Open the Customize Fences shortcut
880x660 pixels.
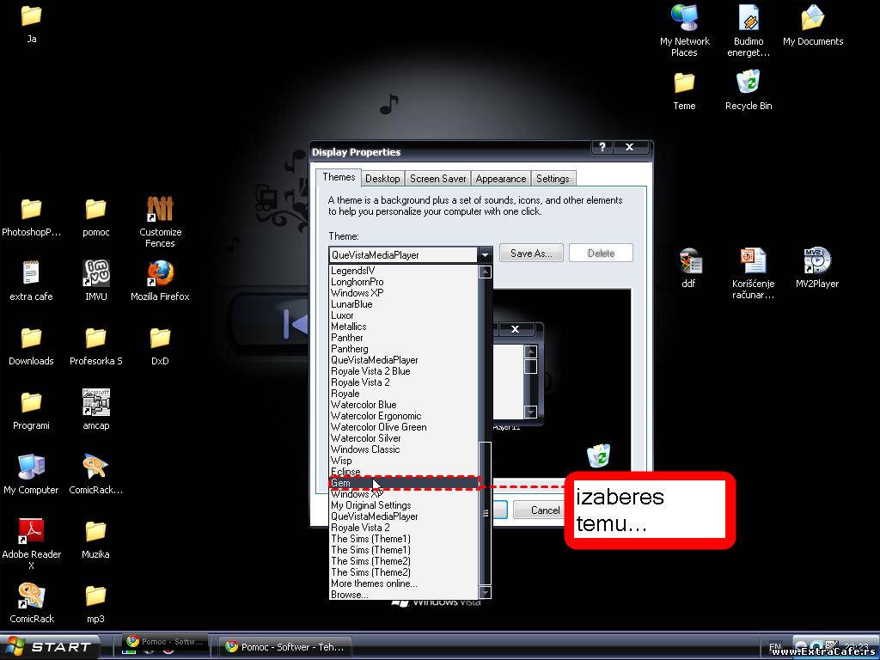(x=160, y=210)
